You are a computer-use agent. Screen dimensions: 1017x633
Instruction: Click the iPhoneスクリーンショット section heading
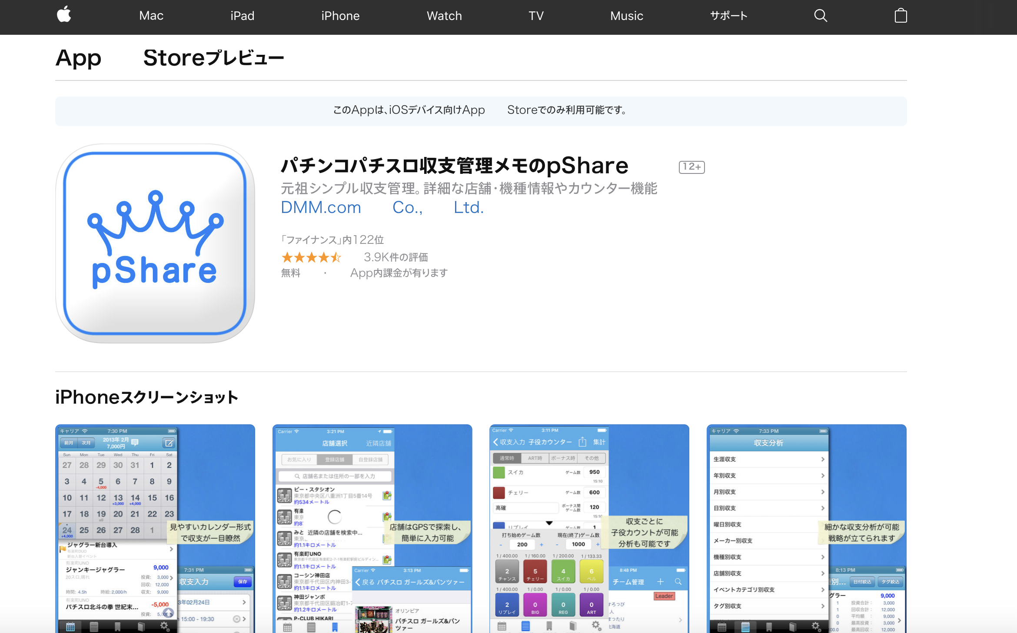pos(147,397)
